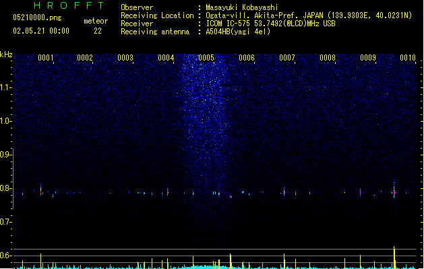
Task: Click time marker 0003
Action: tap(125, 58)
